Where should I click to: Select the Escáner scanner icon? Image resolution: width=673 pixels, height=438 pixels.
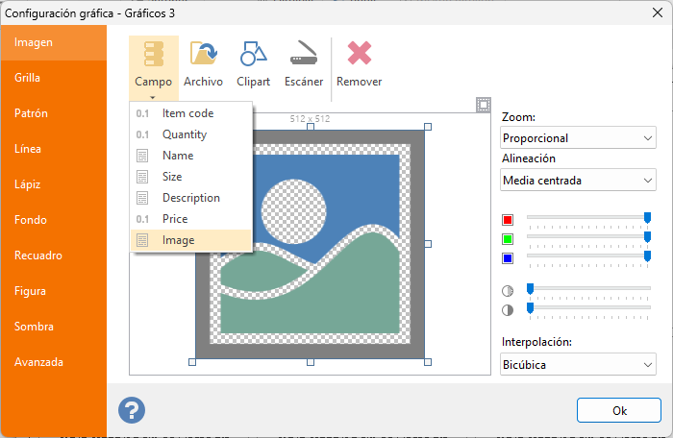point(304,63)
